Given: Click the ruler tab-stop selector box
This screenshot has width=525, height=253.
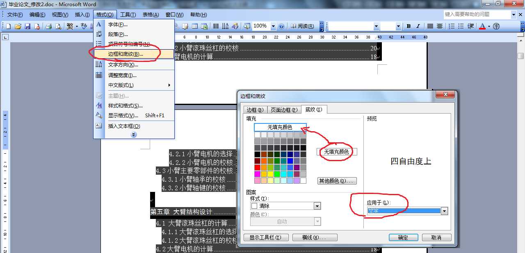Looking at the screenshot, I should (x=5, y=37).
